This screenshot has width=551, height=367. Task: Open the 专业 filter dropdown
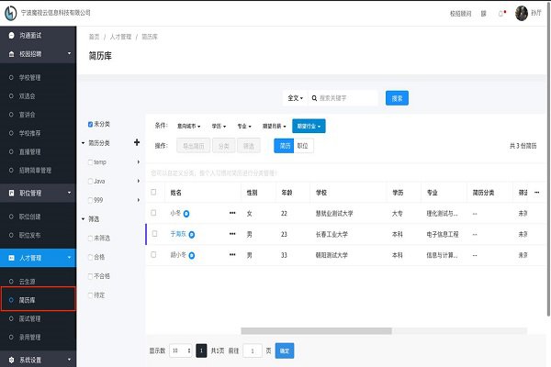[244, 126]
